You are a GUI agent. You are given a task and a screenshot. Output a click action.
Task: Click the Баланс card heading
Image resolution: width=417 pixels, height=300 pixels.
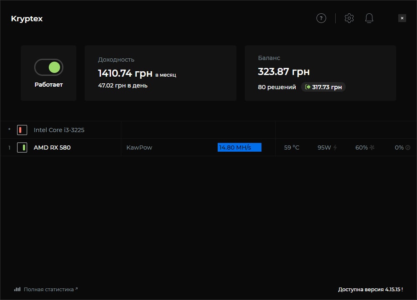[269, 58]
